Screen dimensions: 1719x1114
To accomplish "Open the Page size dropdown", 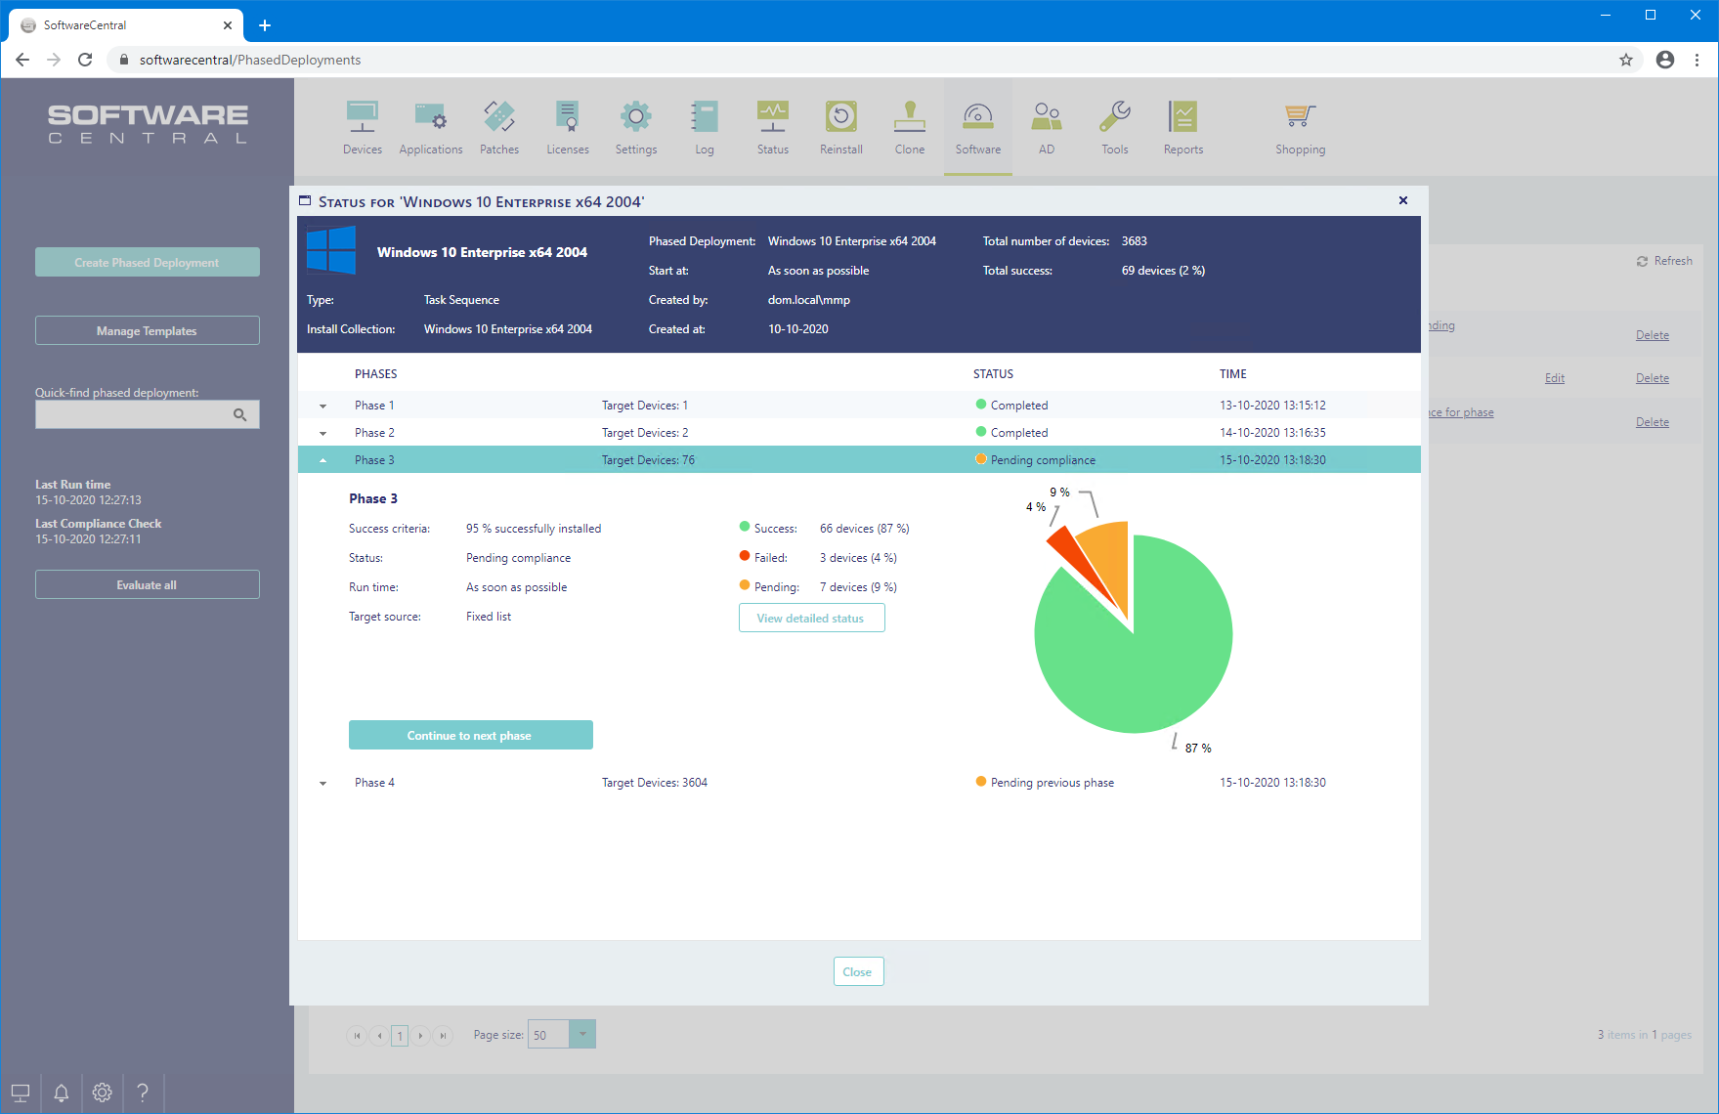I will (x=581, y=1034).
